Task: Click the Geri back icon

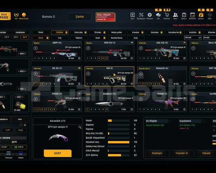Action: point(132,15)
